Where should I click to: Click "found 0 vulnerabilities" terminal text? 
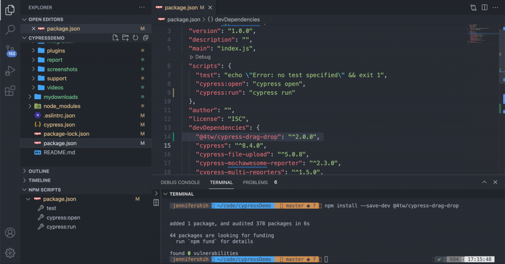[x=204, y=253]
